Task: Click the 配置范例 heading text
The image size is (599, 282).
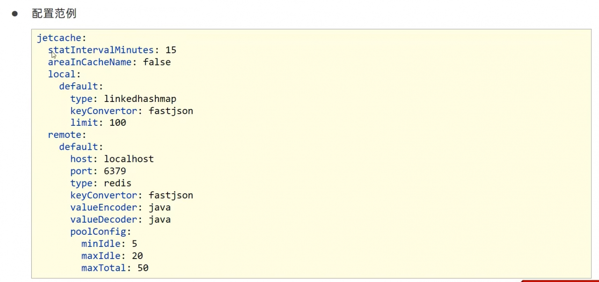Action: pos(54,14)
